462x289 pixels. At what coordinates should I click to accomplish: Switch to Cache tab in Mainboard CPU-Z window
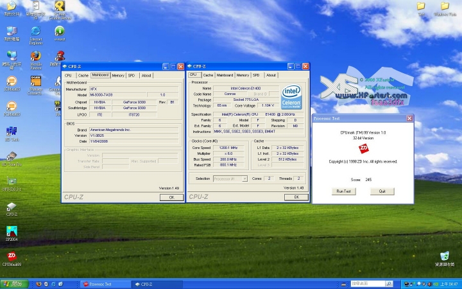(x=83, y=76)
